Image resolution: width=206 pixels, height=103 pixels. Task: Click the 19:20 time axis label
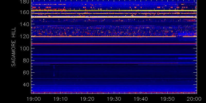87,99
